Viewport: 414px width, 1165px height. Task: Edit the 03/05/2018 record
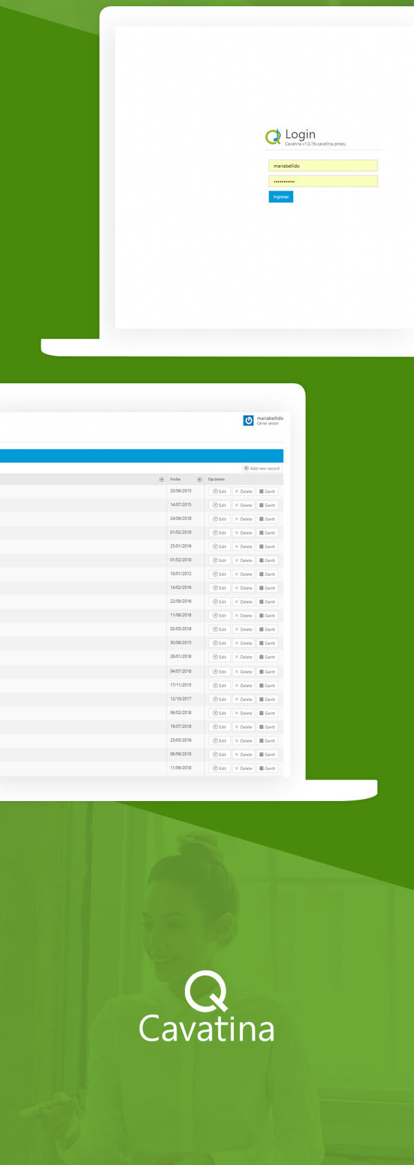(x=219, y=630)
